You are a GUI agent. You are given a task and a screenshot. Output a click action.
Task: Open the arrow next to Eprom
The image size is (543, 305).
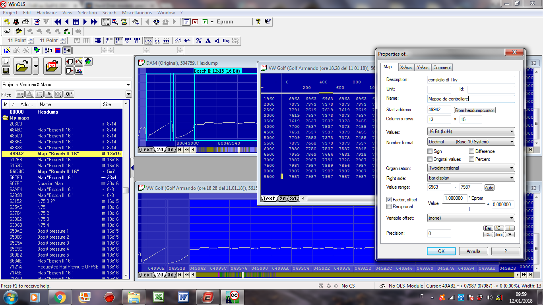tap(212, 22)
